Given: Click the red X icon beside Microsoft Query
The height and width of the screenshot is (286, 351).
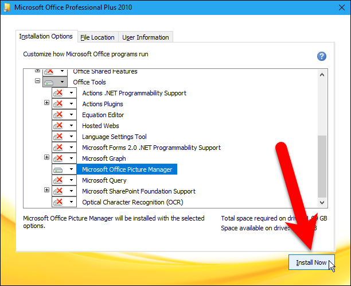Looking at the screenshot, I should pos(58,180).
